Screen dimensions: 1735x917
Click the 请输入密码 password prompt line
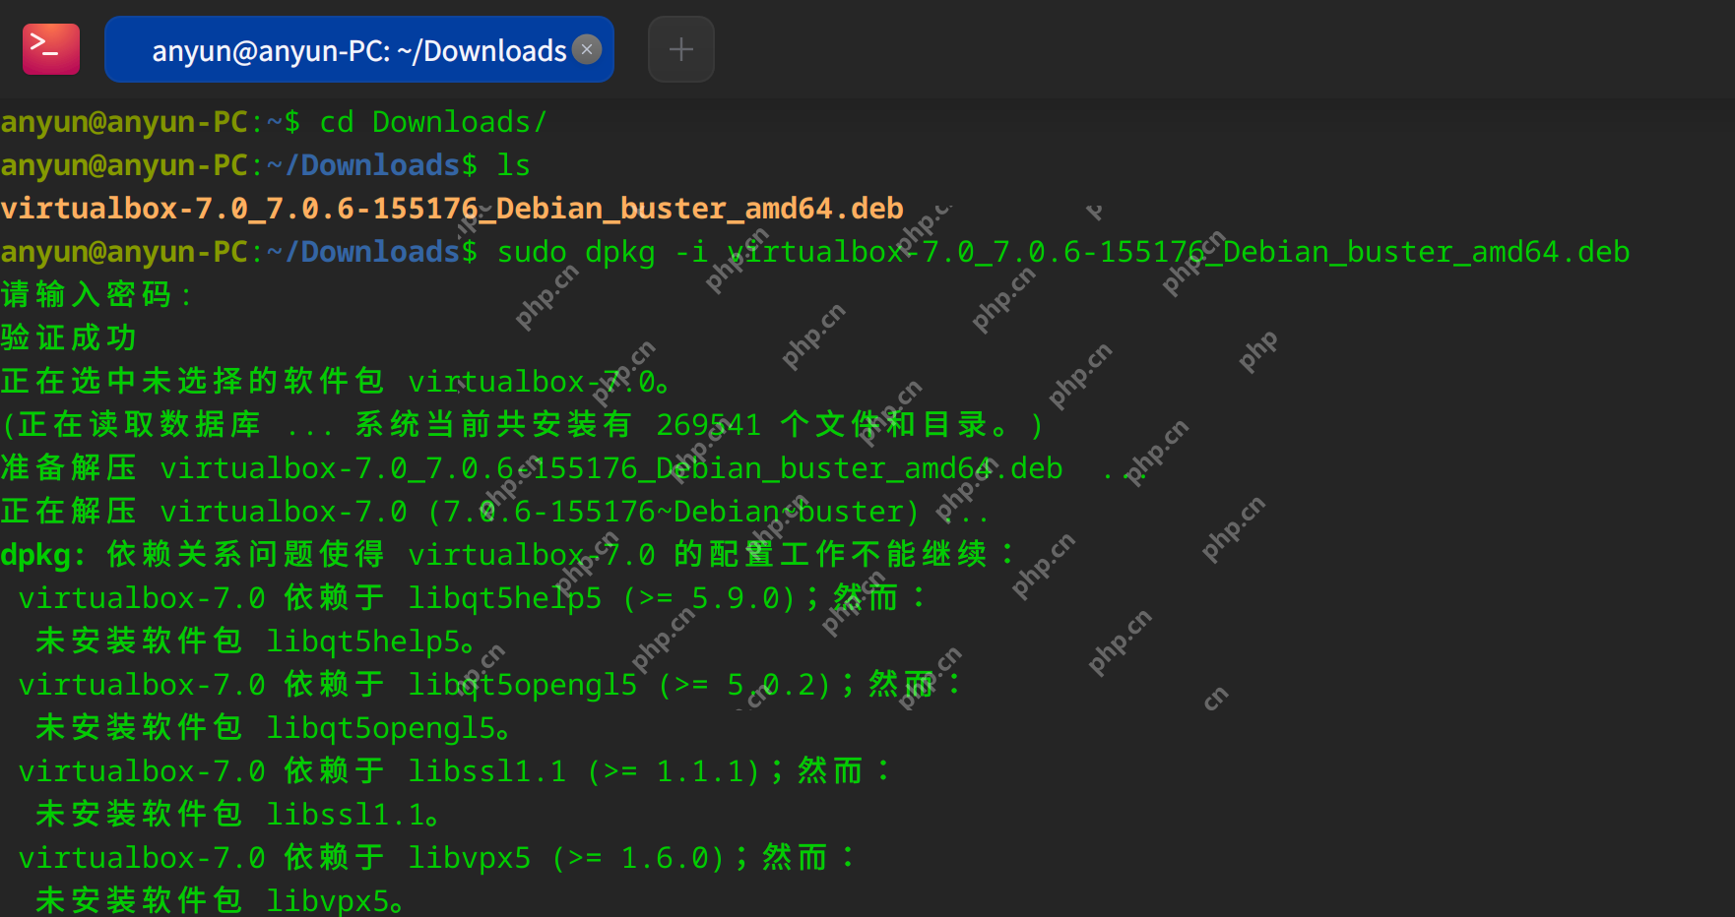(96, 294)
